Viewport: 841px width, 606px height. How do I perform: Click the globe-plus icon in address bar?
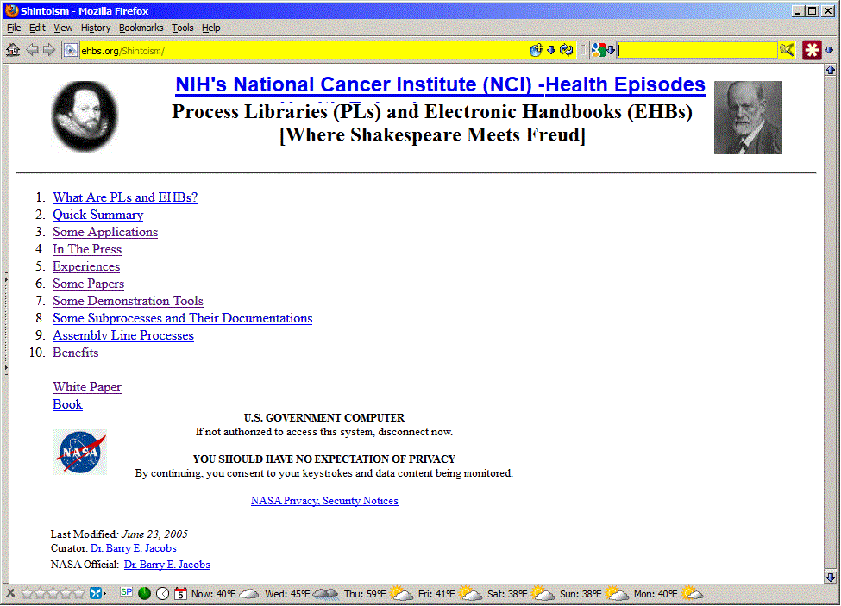click(x=536, y=50)
